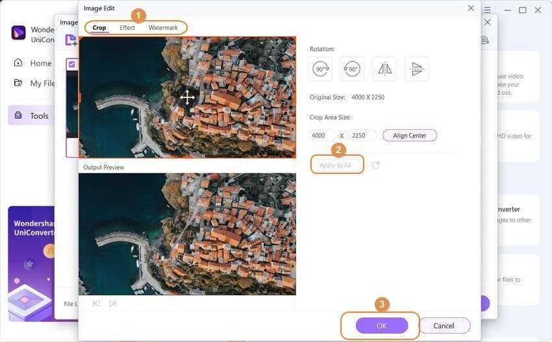The height and width of the screenshot is (342, 552).
Task: Flip the image vertically
Action: [417, 69]
